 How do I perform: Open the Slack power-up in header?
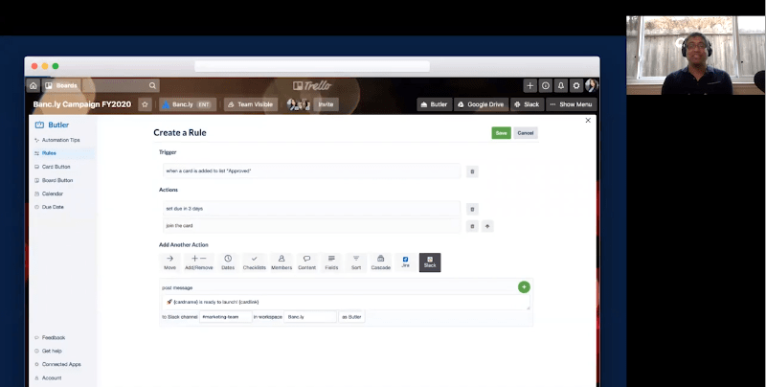[527, 104]
